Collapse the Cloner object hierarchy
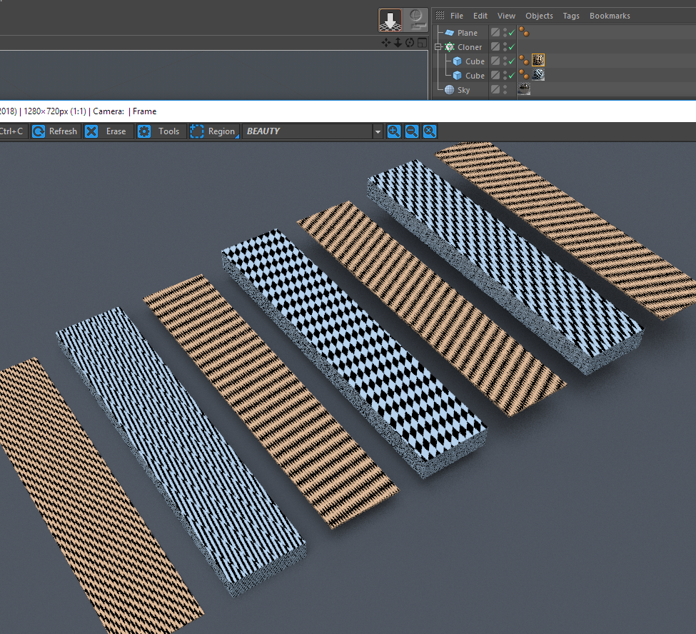The image size is (696, 634). coord(438,47)
